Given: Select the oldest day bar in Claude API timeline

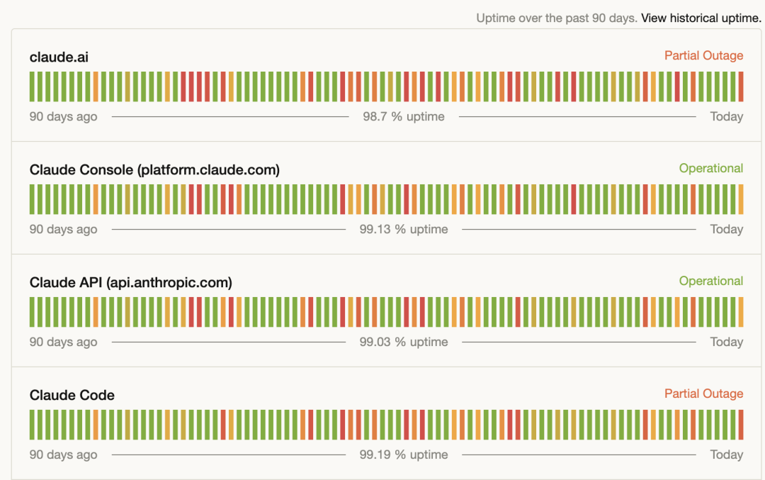Looking at the screenshot, I should [32, 312].
